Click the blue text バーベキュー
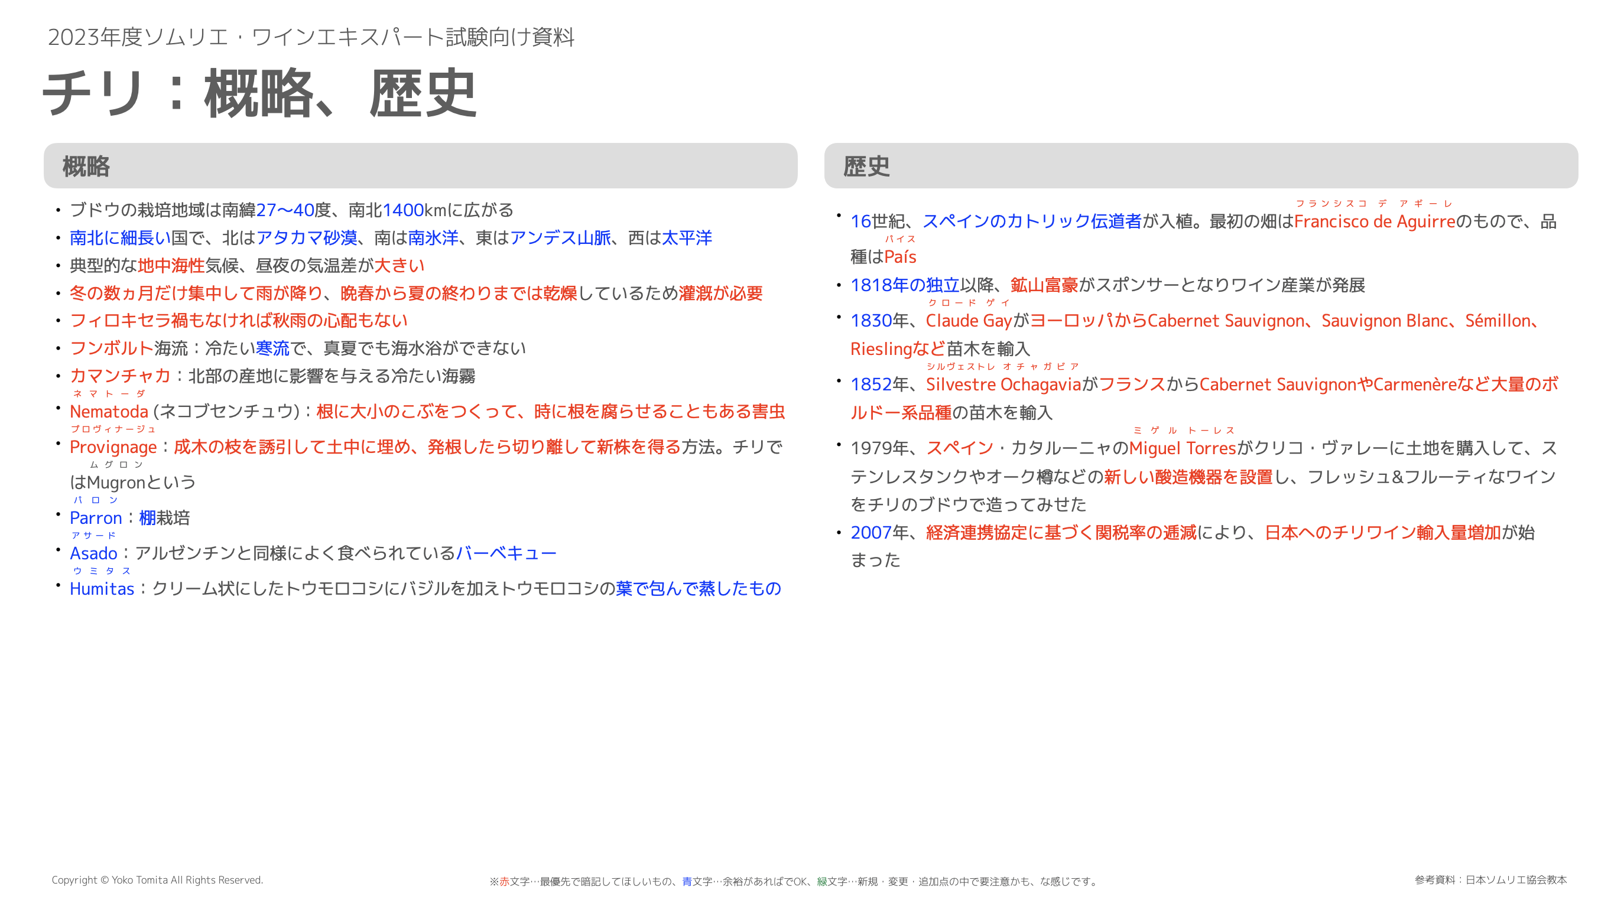 tap(506, 553)
